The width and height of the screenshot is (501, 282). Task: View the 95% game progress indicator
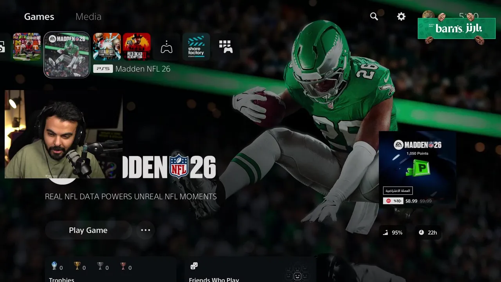[393, 233]
